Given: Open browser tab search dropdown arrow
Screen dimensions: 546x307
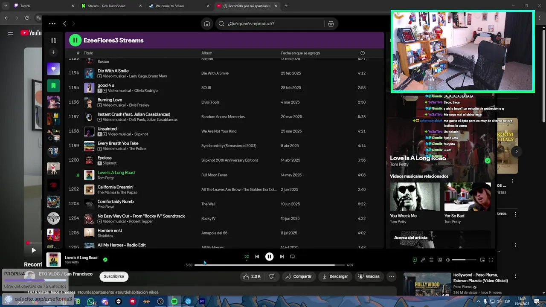Looking at the screenshot, I should [5, 6].
